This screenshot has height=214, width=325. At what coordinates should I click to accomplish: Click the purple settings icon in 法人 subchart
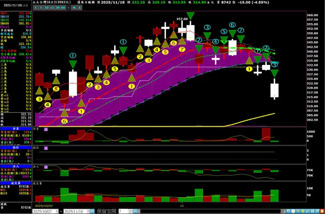click(46, 167)
